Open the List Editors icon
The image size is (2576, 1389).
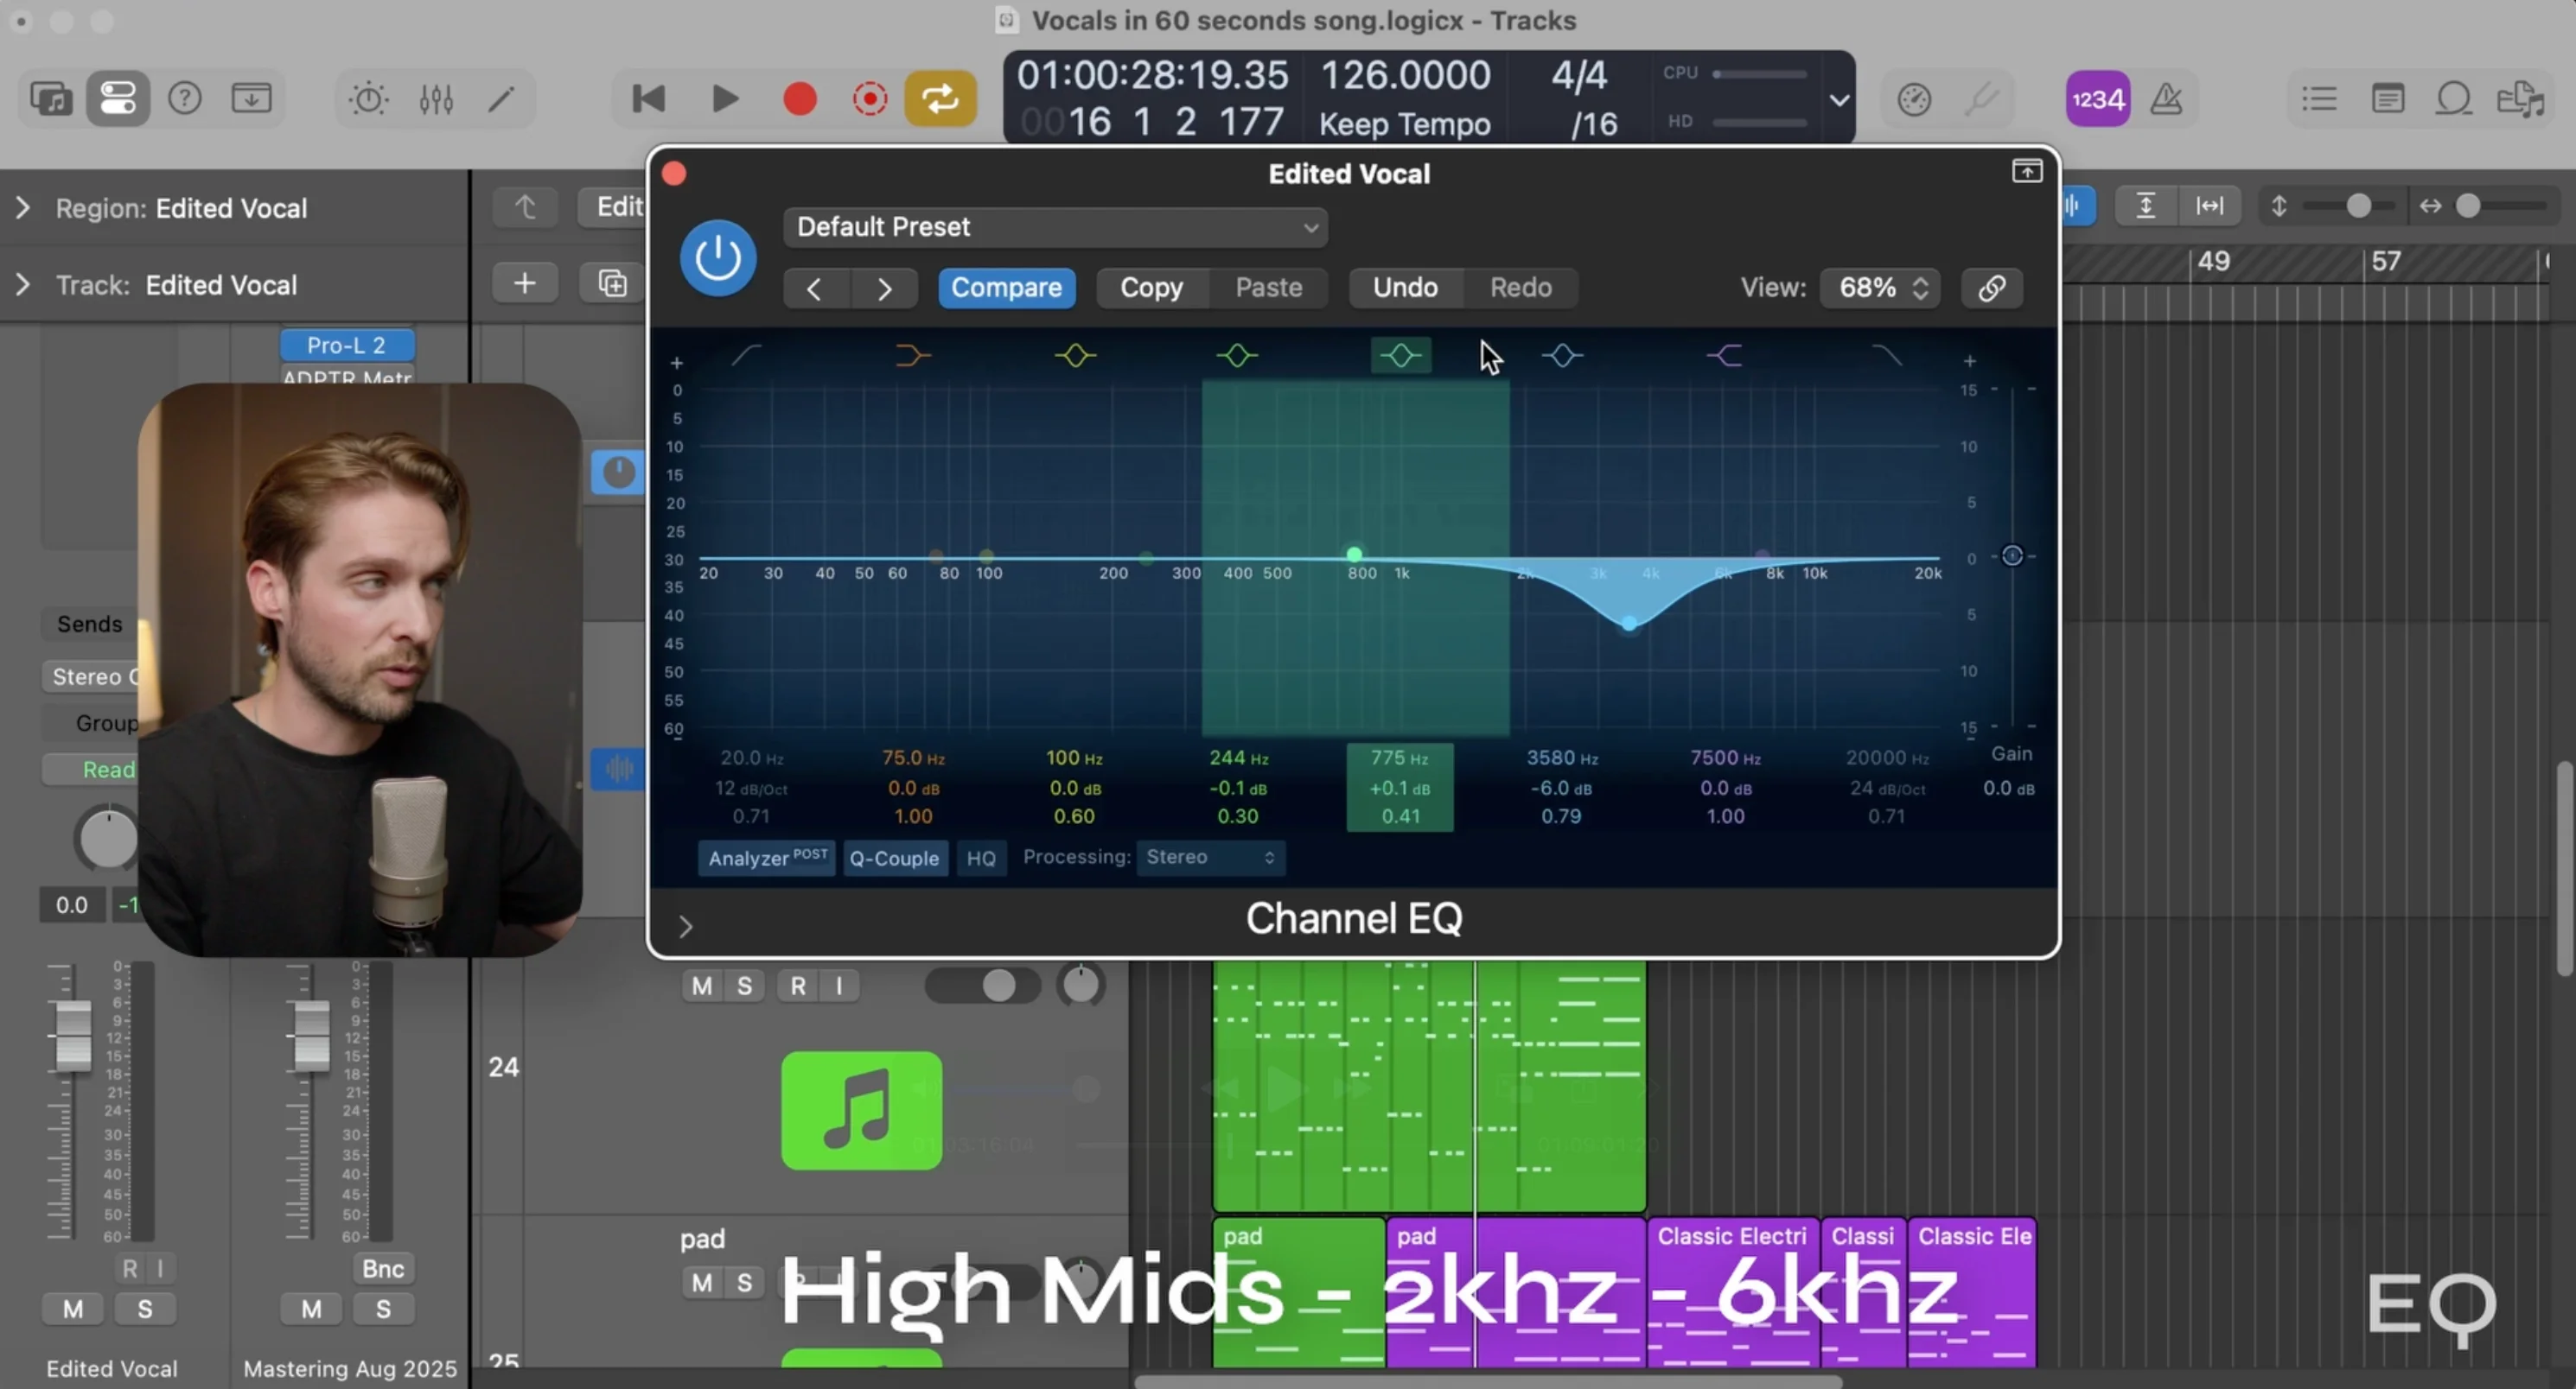click(x=2318, y=98)
